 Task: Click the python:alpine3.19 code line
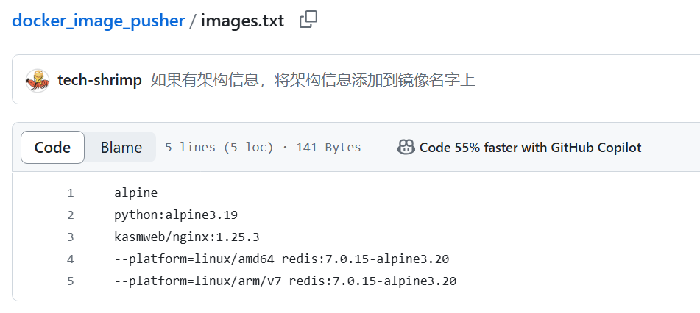coord(176,215)
